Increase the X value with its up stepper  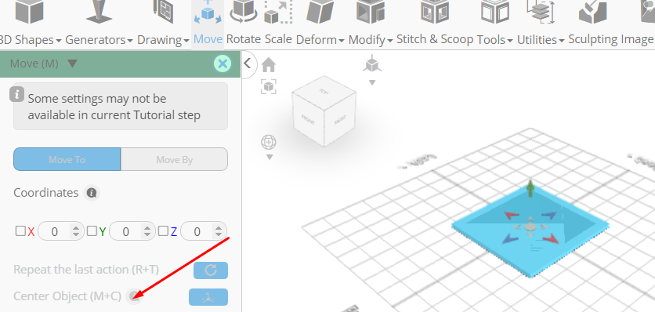point(76,228)
